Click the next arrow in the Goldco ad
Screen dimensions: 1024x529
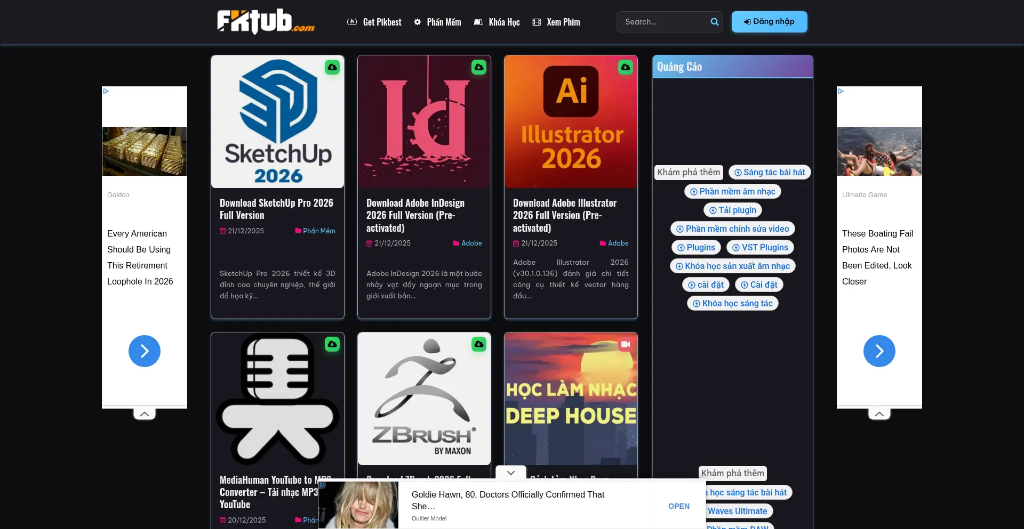[x=144, y=351]
